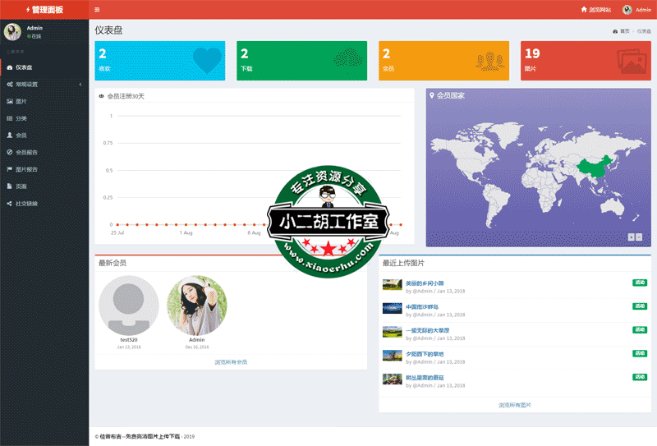This screenshot has height=446, width=657.
Task: Open the Admin user dropdown in header
Action: click(x=637, y=10)
